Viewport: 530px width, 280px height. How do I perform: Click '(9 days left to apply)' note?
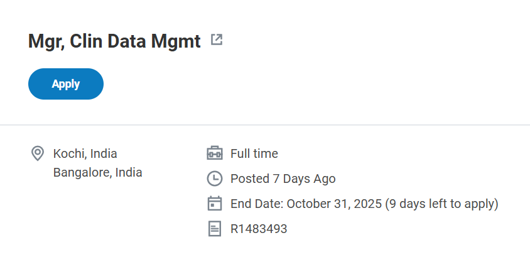pyautogui.click(x=441, y=204)
